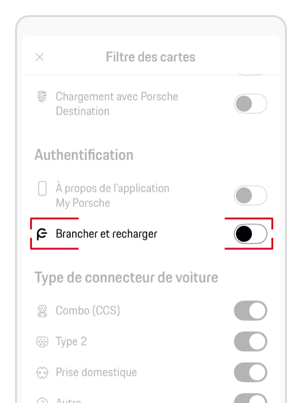Click the Plug & Charge logo icon
Screen dimensions: 302x403
tap(42, 234)
